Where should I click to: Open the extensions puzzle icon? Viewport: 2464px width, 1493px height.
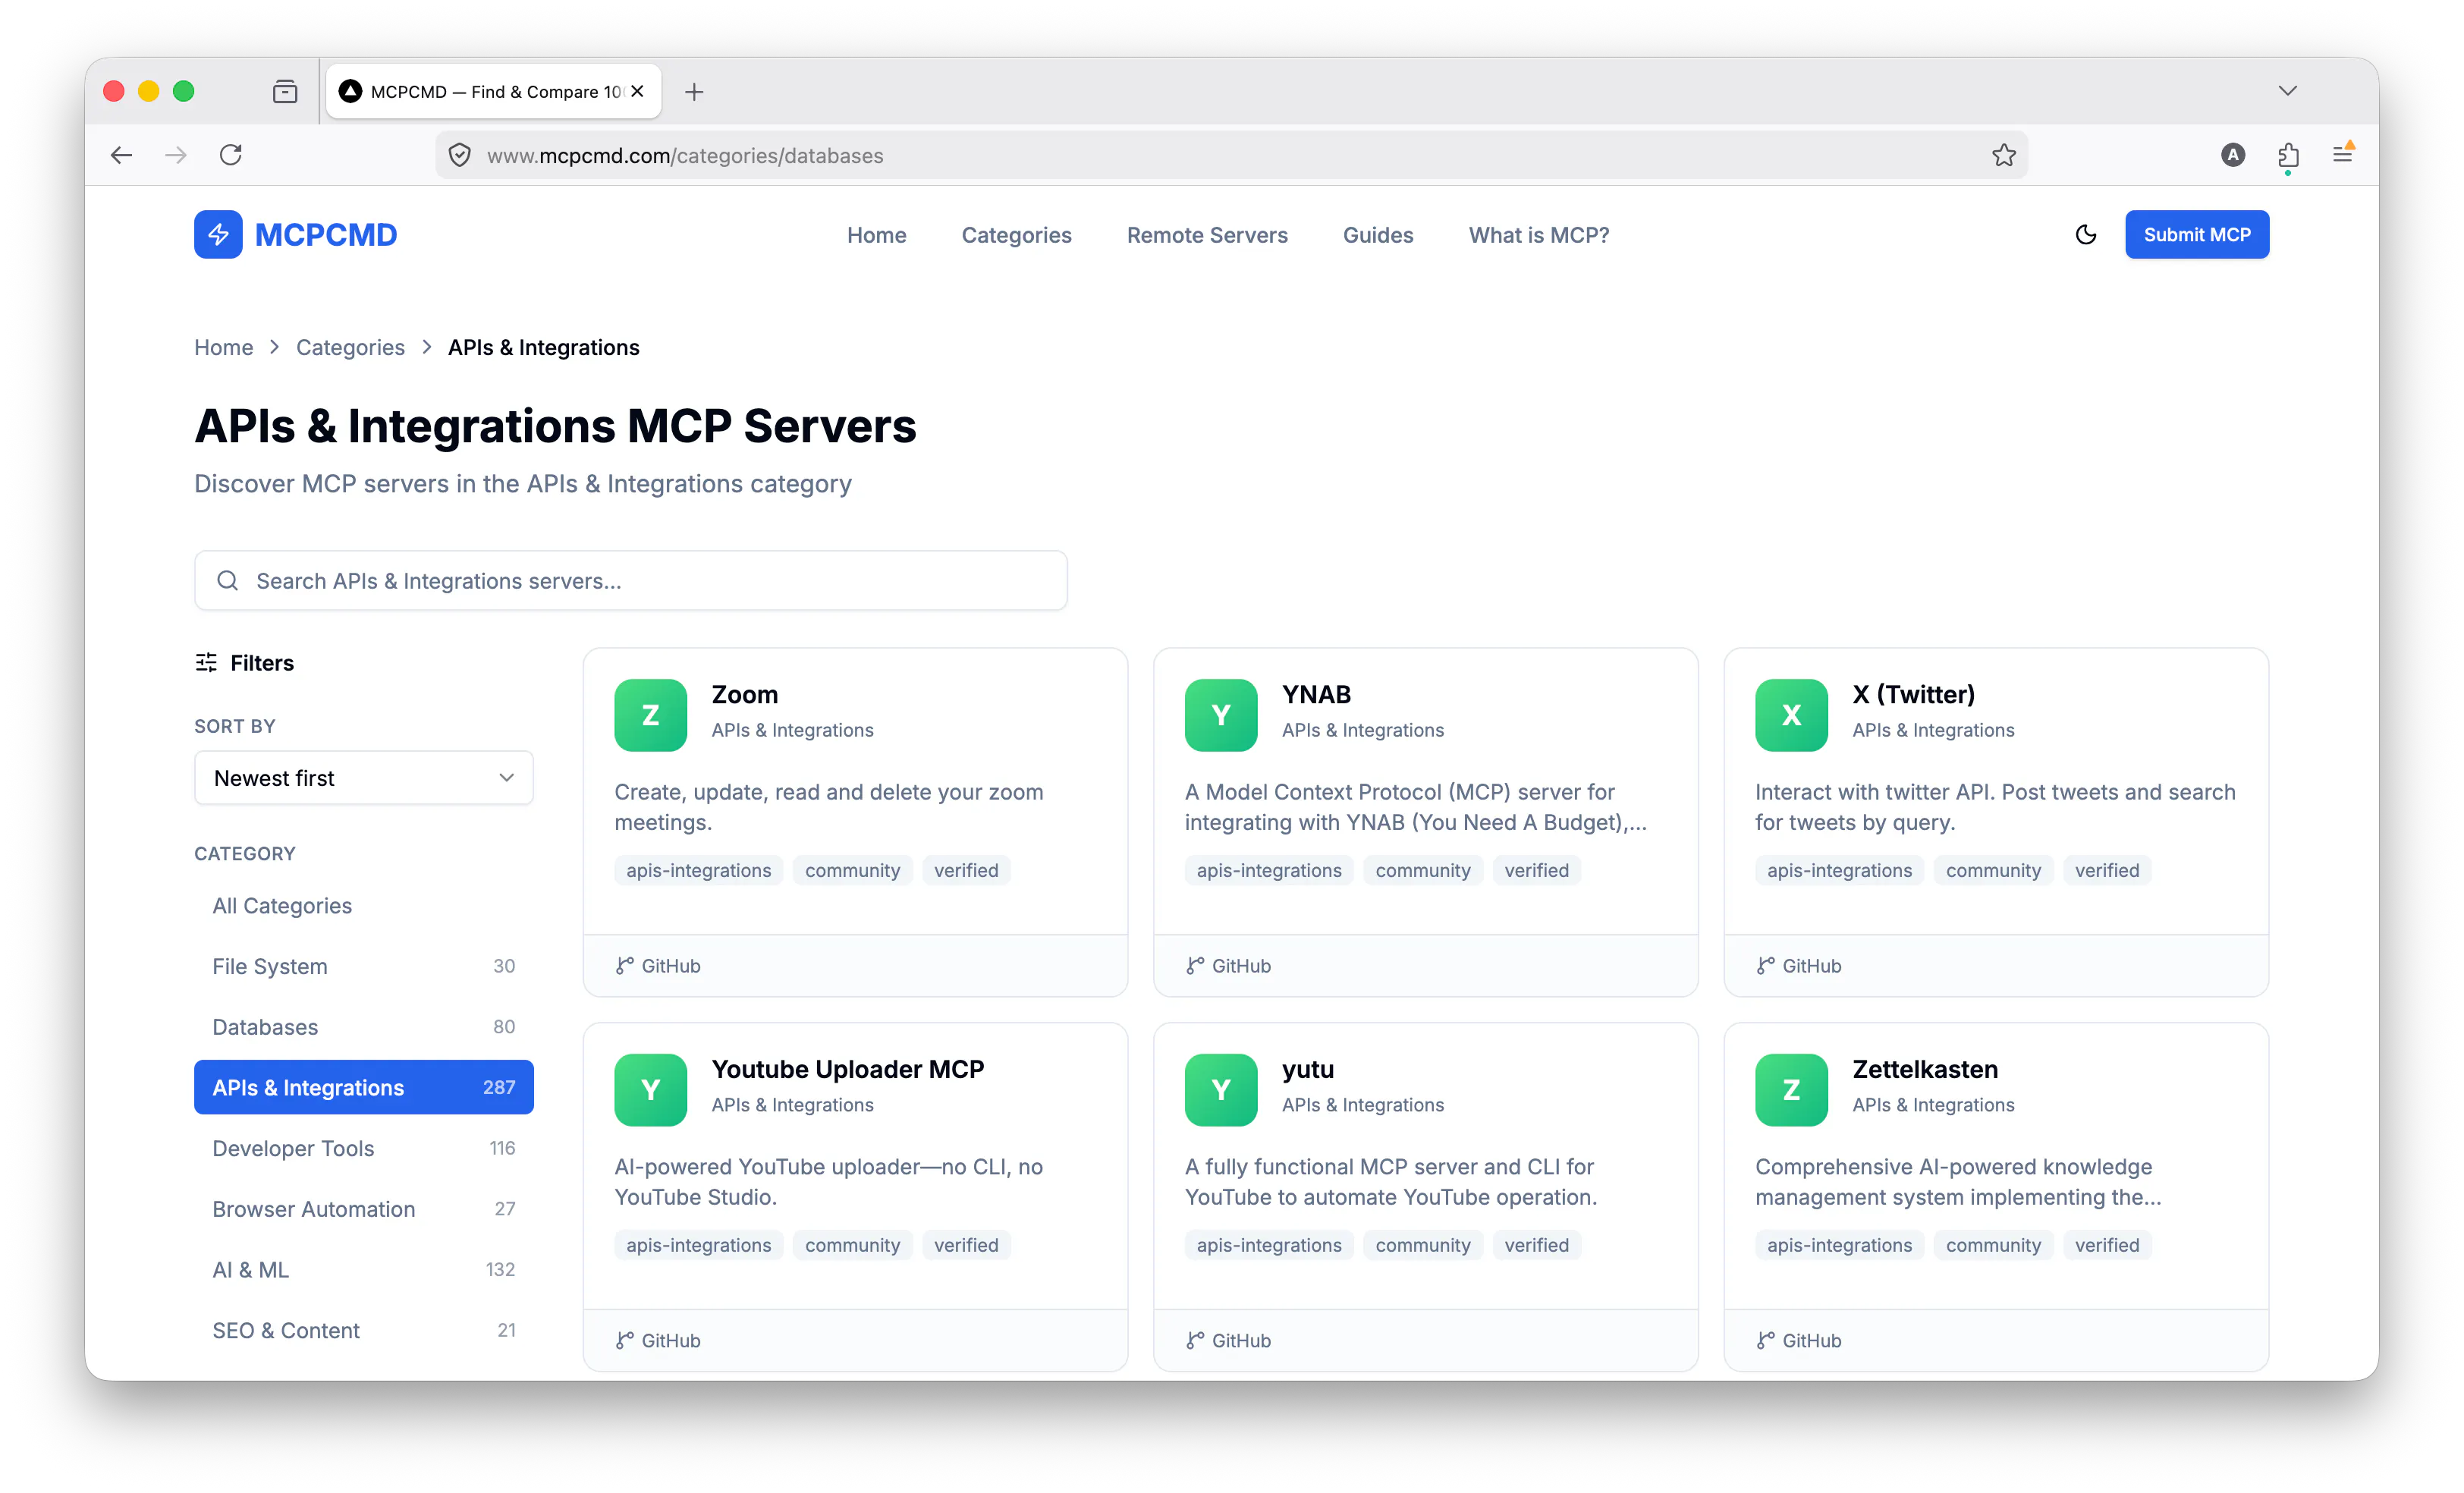[2288, 155]
